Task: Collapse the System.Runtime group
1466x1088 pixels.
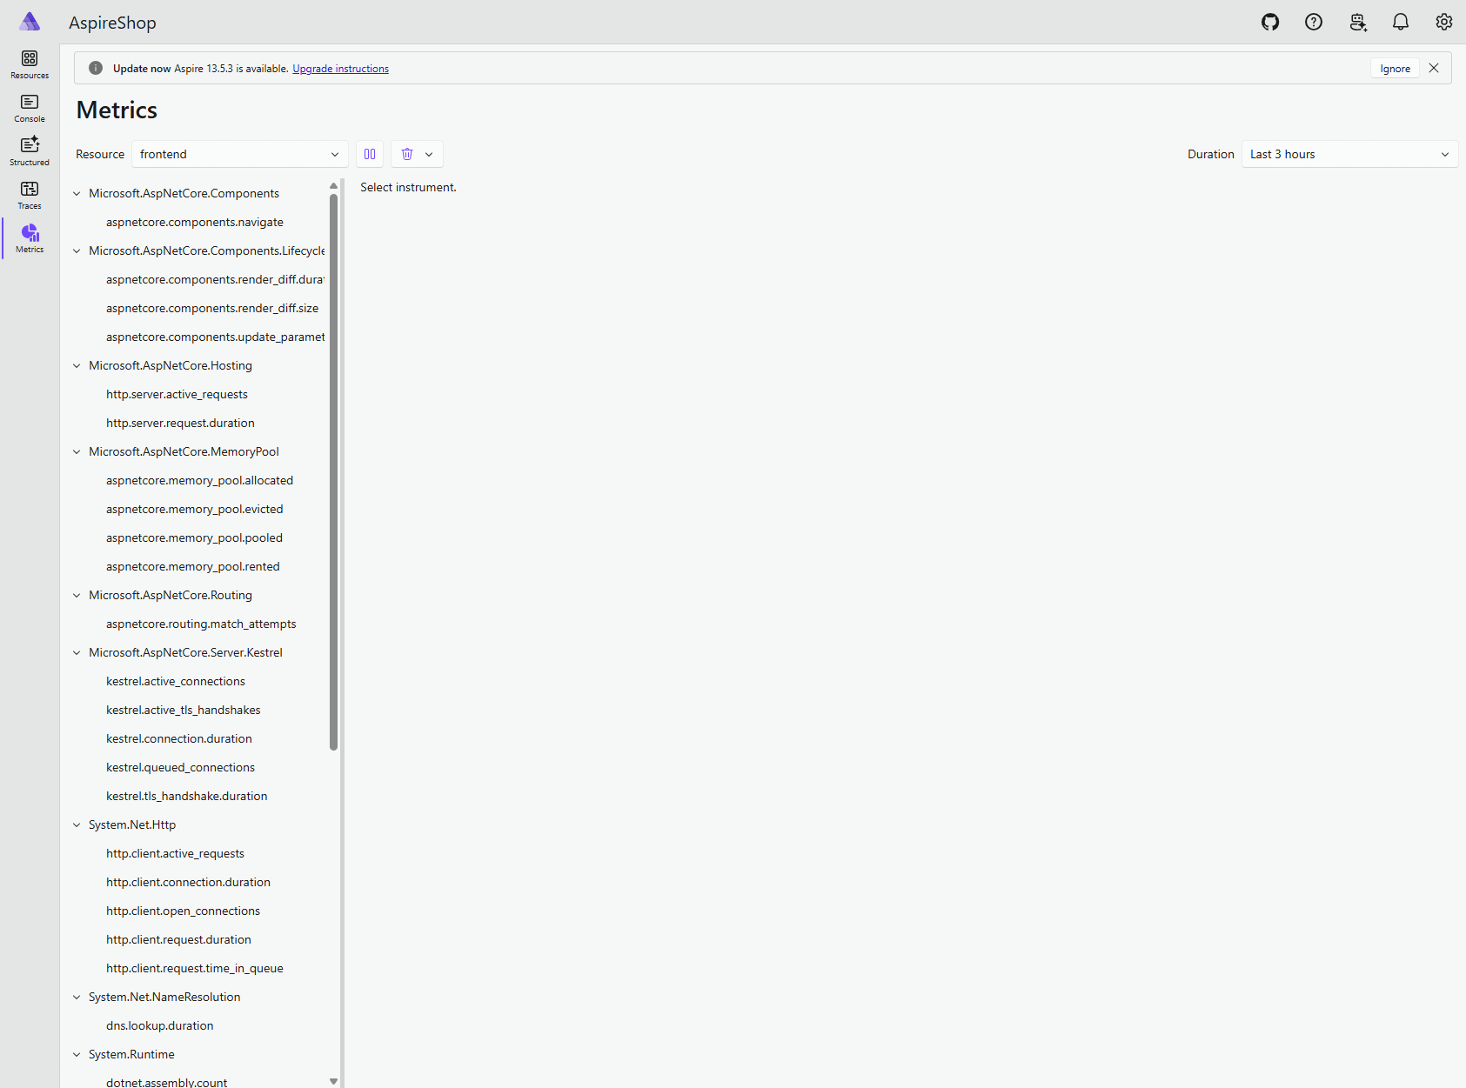Action: click(x=77, y=1054)
